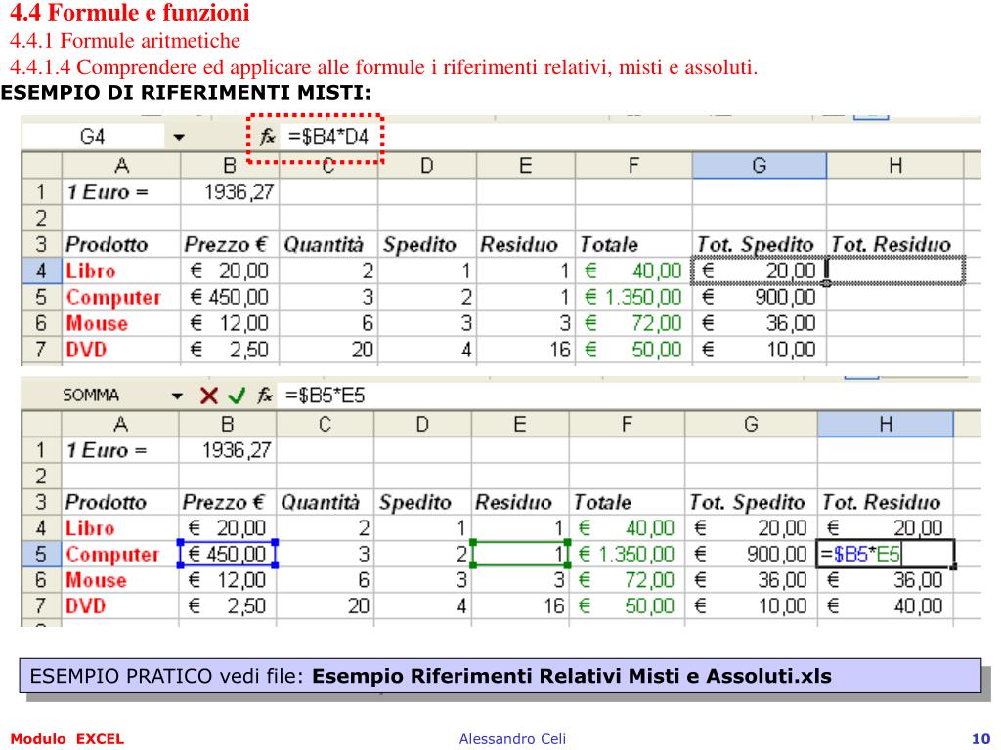The width and height of the screenshot is (1001, 750).
Task: Confirm the formula with the green checkmark
Action: click(x=237, y=396)
